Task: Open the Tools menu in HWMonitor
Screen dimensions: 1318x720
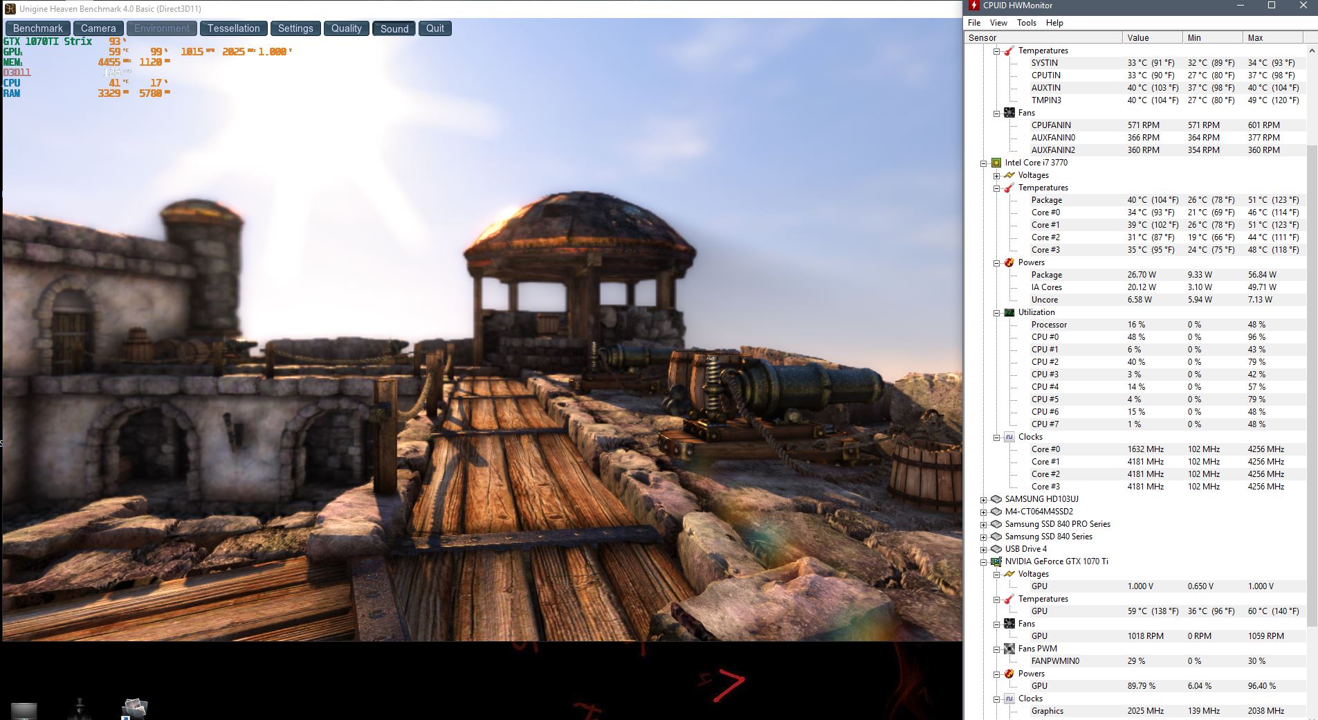Action: click(x=1027, y=23)
